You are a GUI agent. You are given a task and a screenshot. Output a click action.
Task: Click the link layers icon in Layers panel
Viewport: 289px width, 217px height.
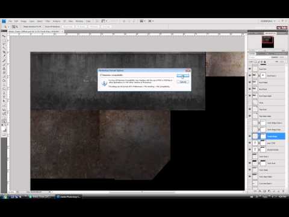[x=255, y=191]
